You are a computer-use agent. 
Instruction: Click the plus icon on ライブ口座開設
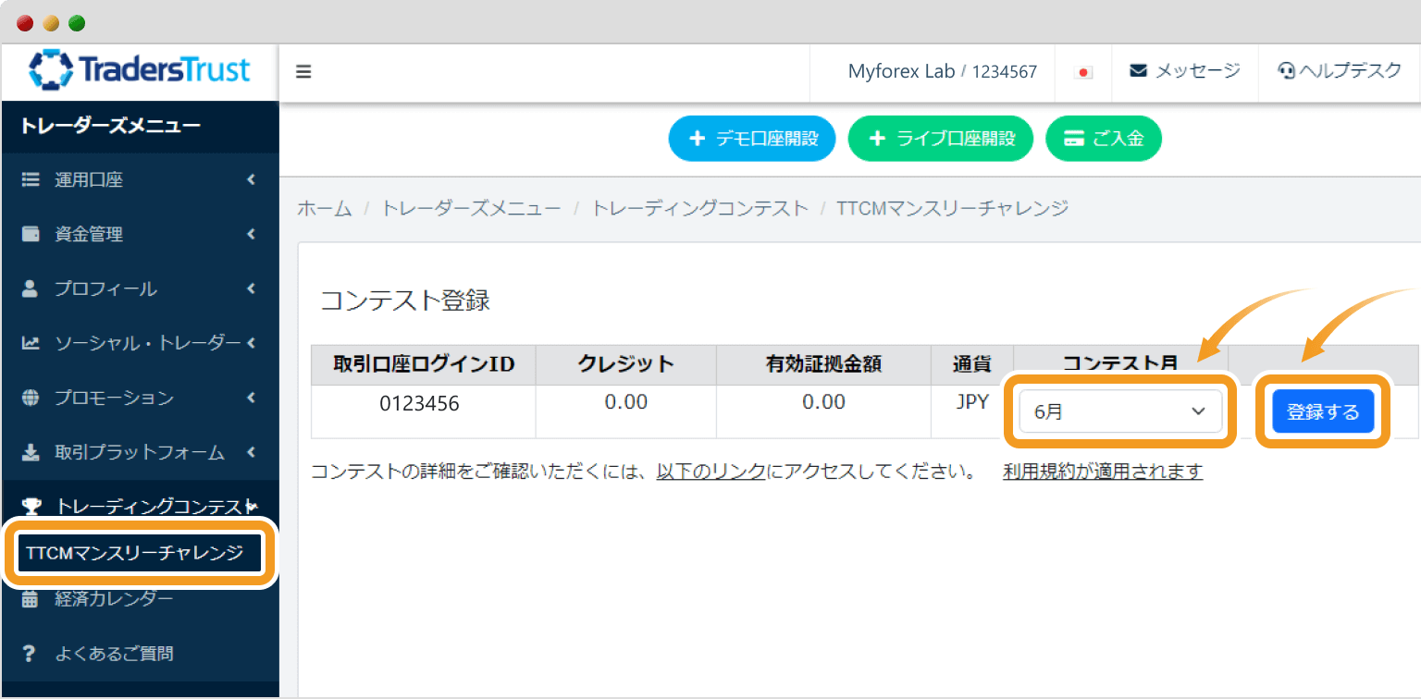pyautogui.click(x=878, y=139)
